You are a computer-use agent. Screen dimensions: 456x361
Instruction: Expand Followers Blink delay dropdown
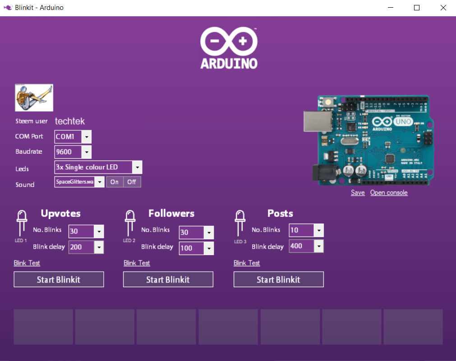[209, 248]
